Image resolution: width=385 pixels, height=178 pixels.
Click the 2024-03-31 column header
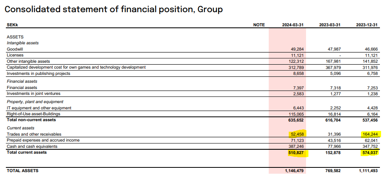(x=293, y=25)
